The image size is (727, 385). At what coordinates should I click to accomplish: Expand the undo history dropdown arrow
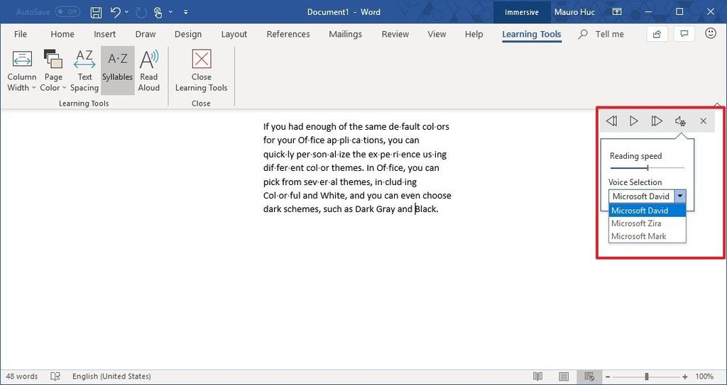point(128,13)
